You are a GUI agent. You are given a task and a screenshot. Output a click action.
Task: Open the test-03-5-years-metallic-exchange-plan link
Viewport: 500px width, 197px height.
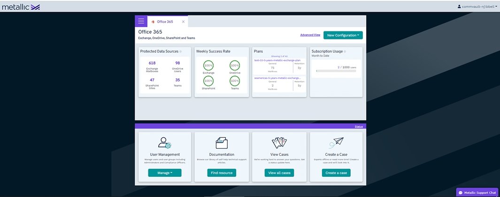pos(277,60)
